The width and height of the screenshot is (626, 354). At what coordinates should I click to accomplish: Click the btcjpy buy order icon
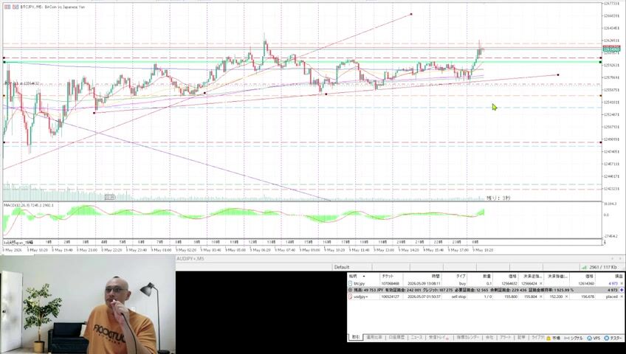coord(350,283)
